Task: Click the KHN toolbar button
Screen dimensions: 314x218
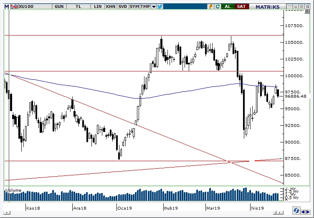Action: pos(111,7)
